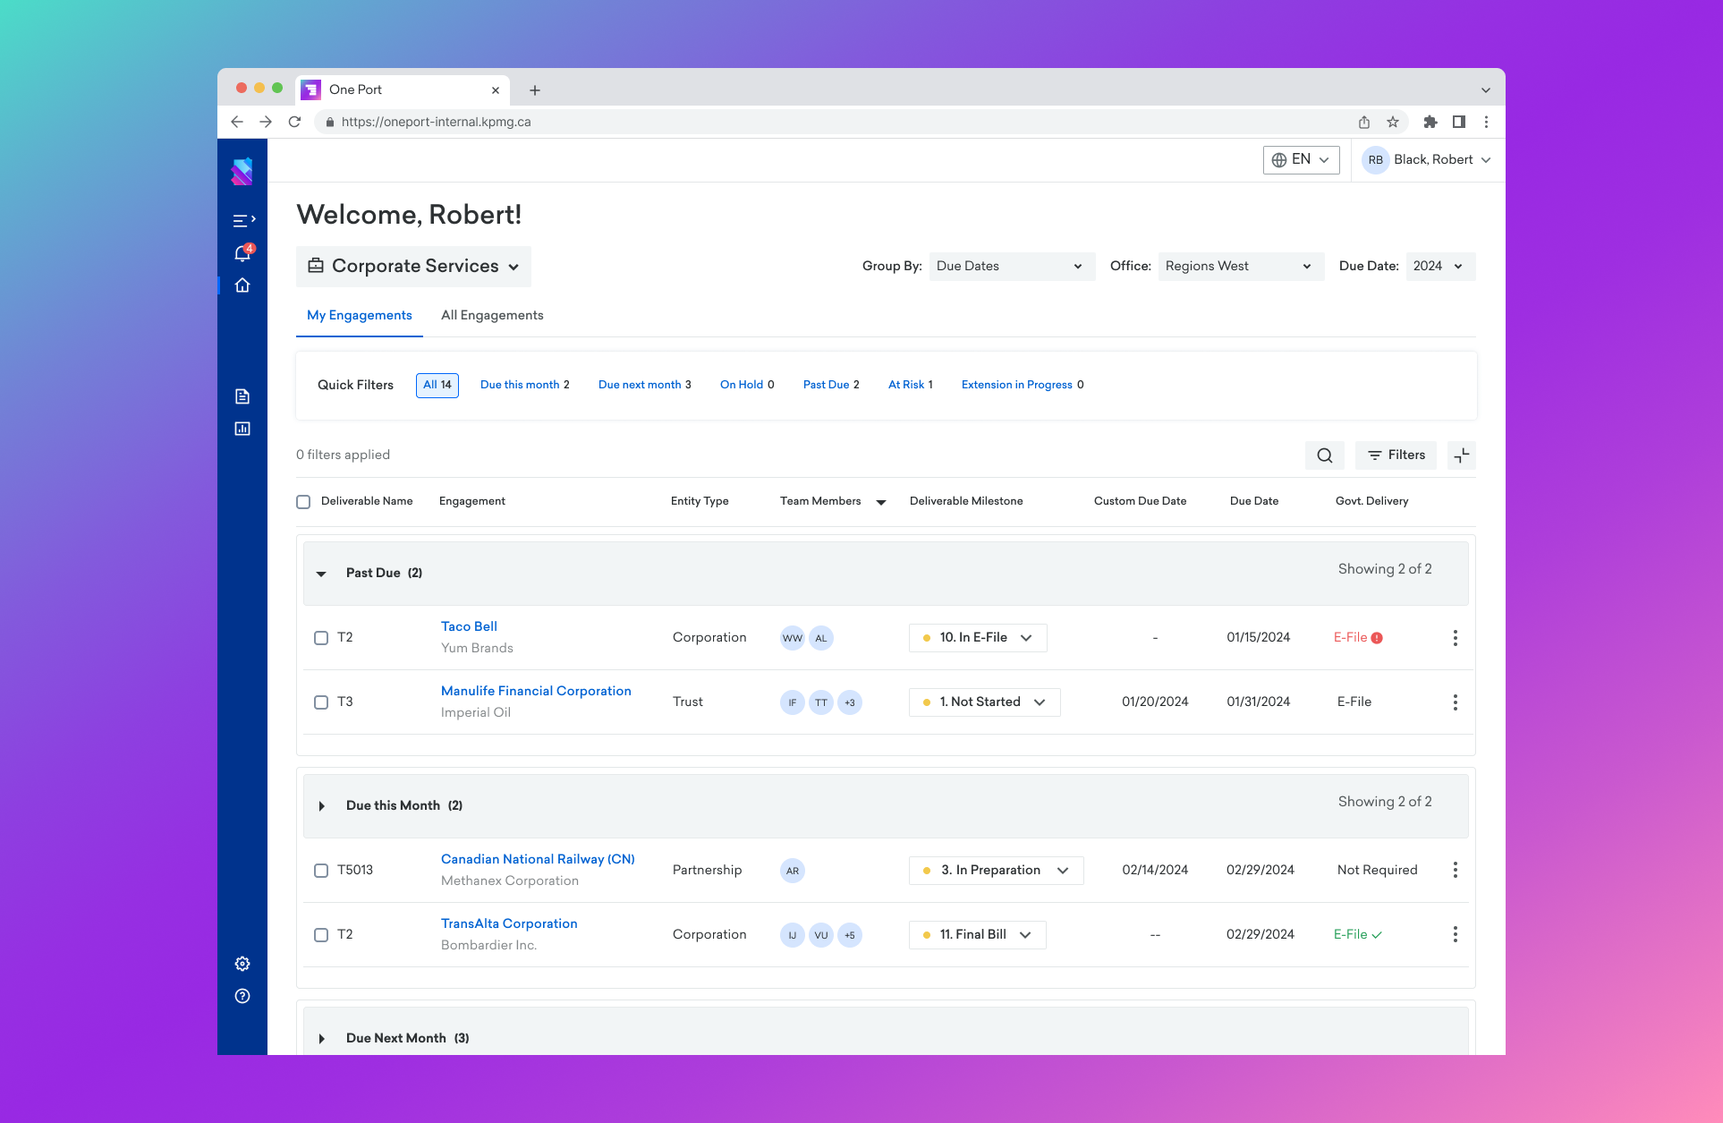Open the Manulife Financial Corporation link
The image size is (1723, 1123).
536,691
